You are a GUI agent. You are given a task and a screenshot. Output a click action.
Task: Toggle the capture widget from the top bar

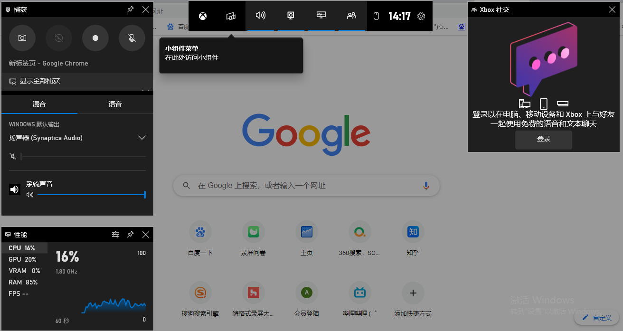pos(291,16)
